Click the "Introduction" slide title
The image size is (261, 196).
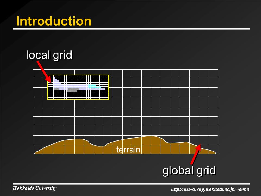pos(54,21)
